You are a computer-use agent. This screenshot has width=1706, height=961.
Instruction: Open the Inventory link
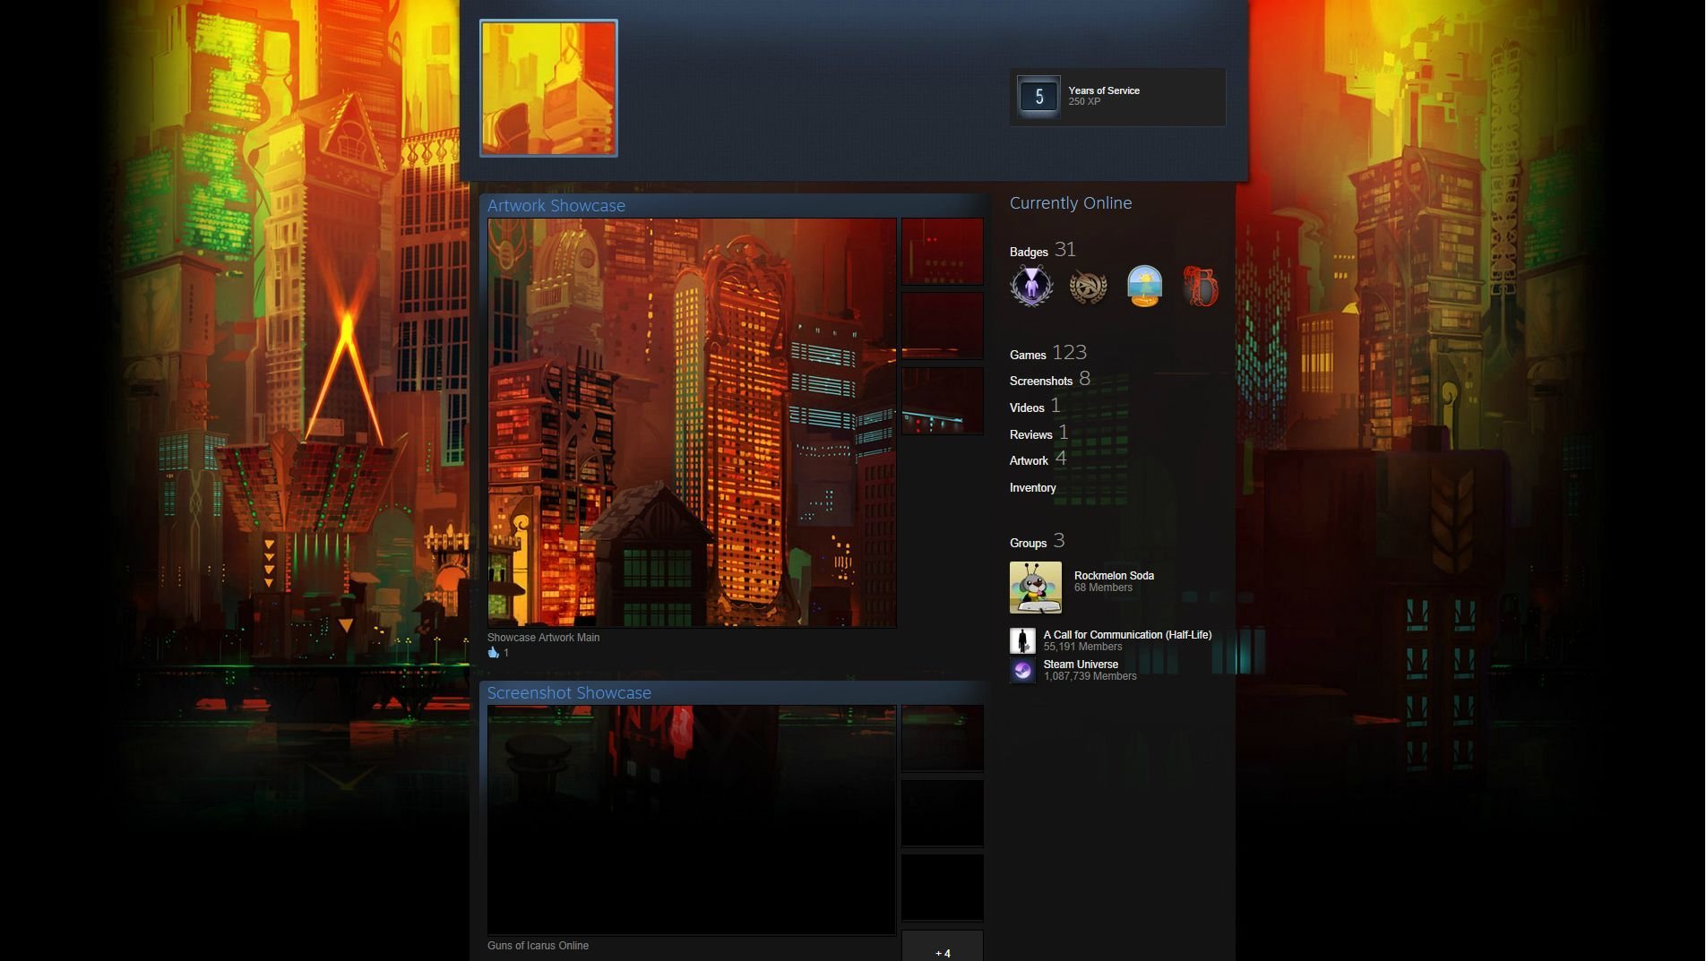click(x=1033, y=487)
